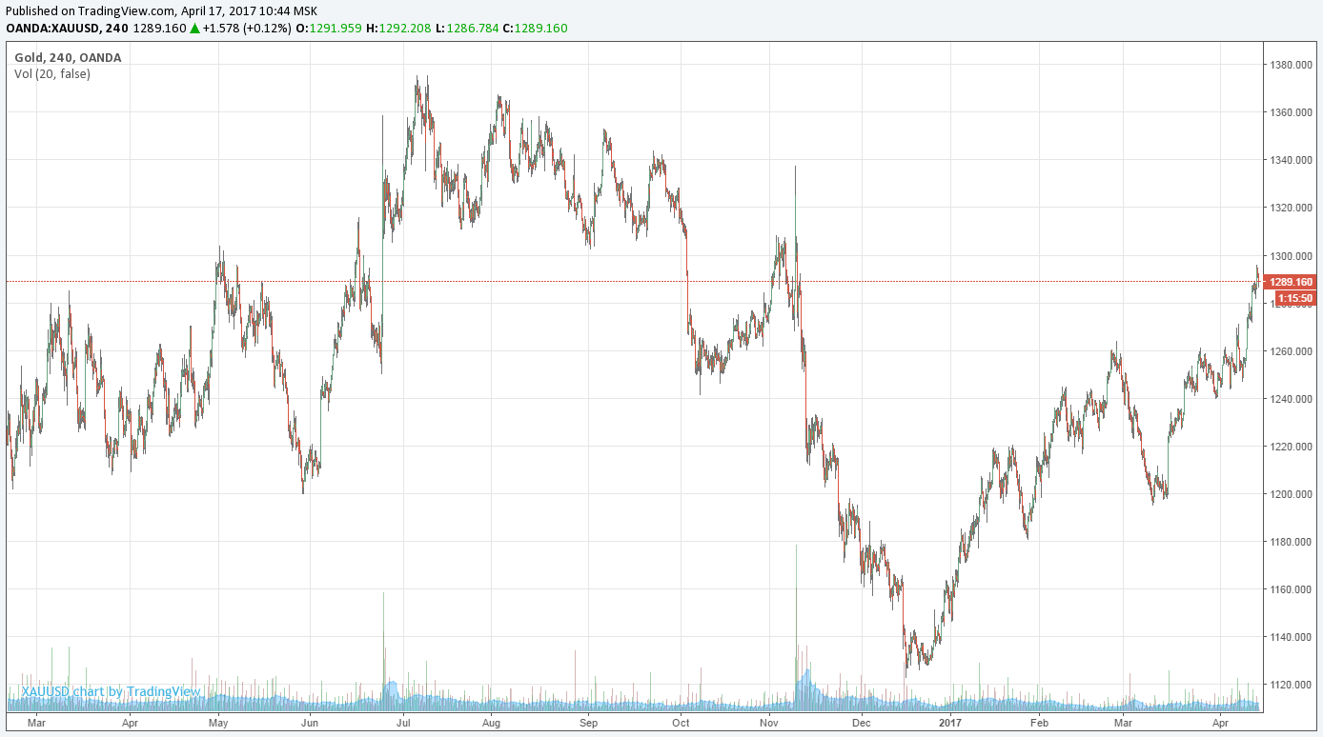
Task: Click the Dec label on the time axis
Action: pos(861,723)
